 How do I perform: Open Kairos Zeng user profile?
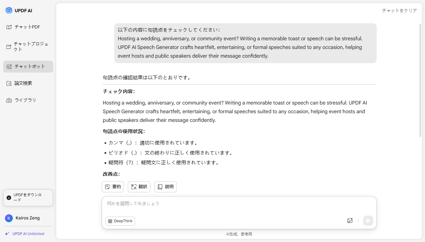(28, 218)
